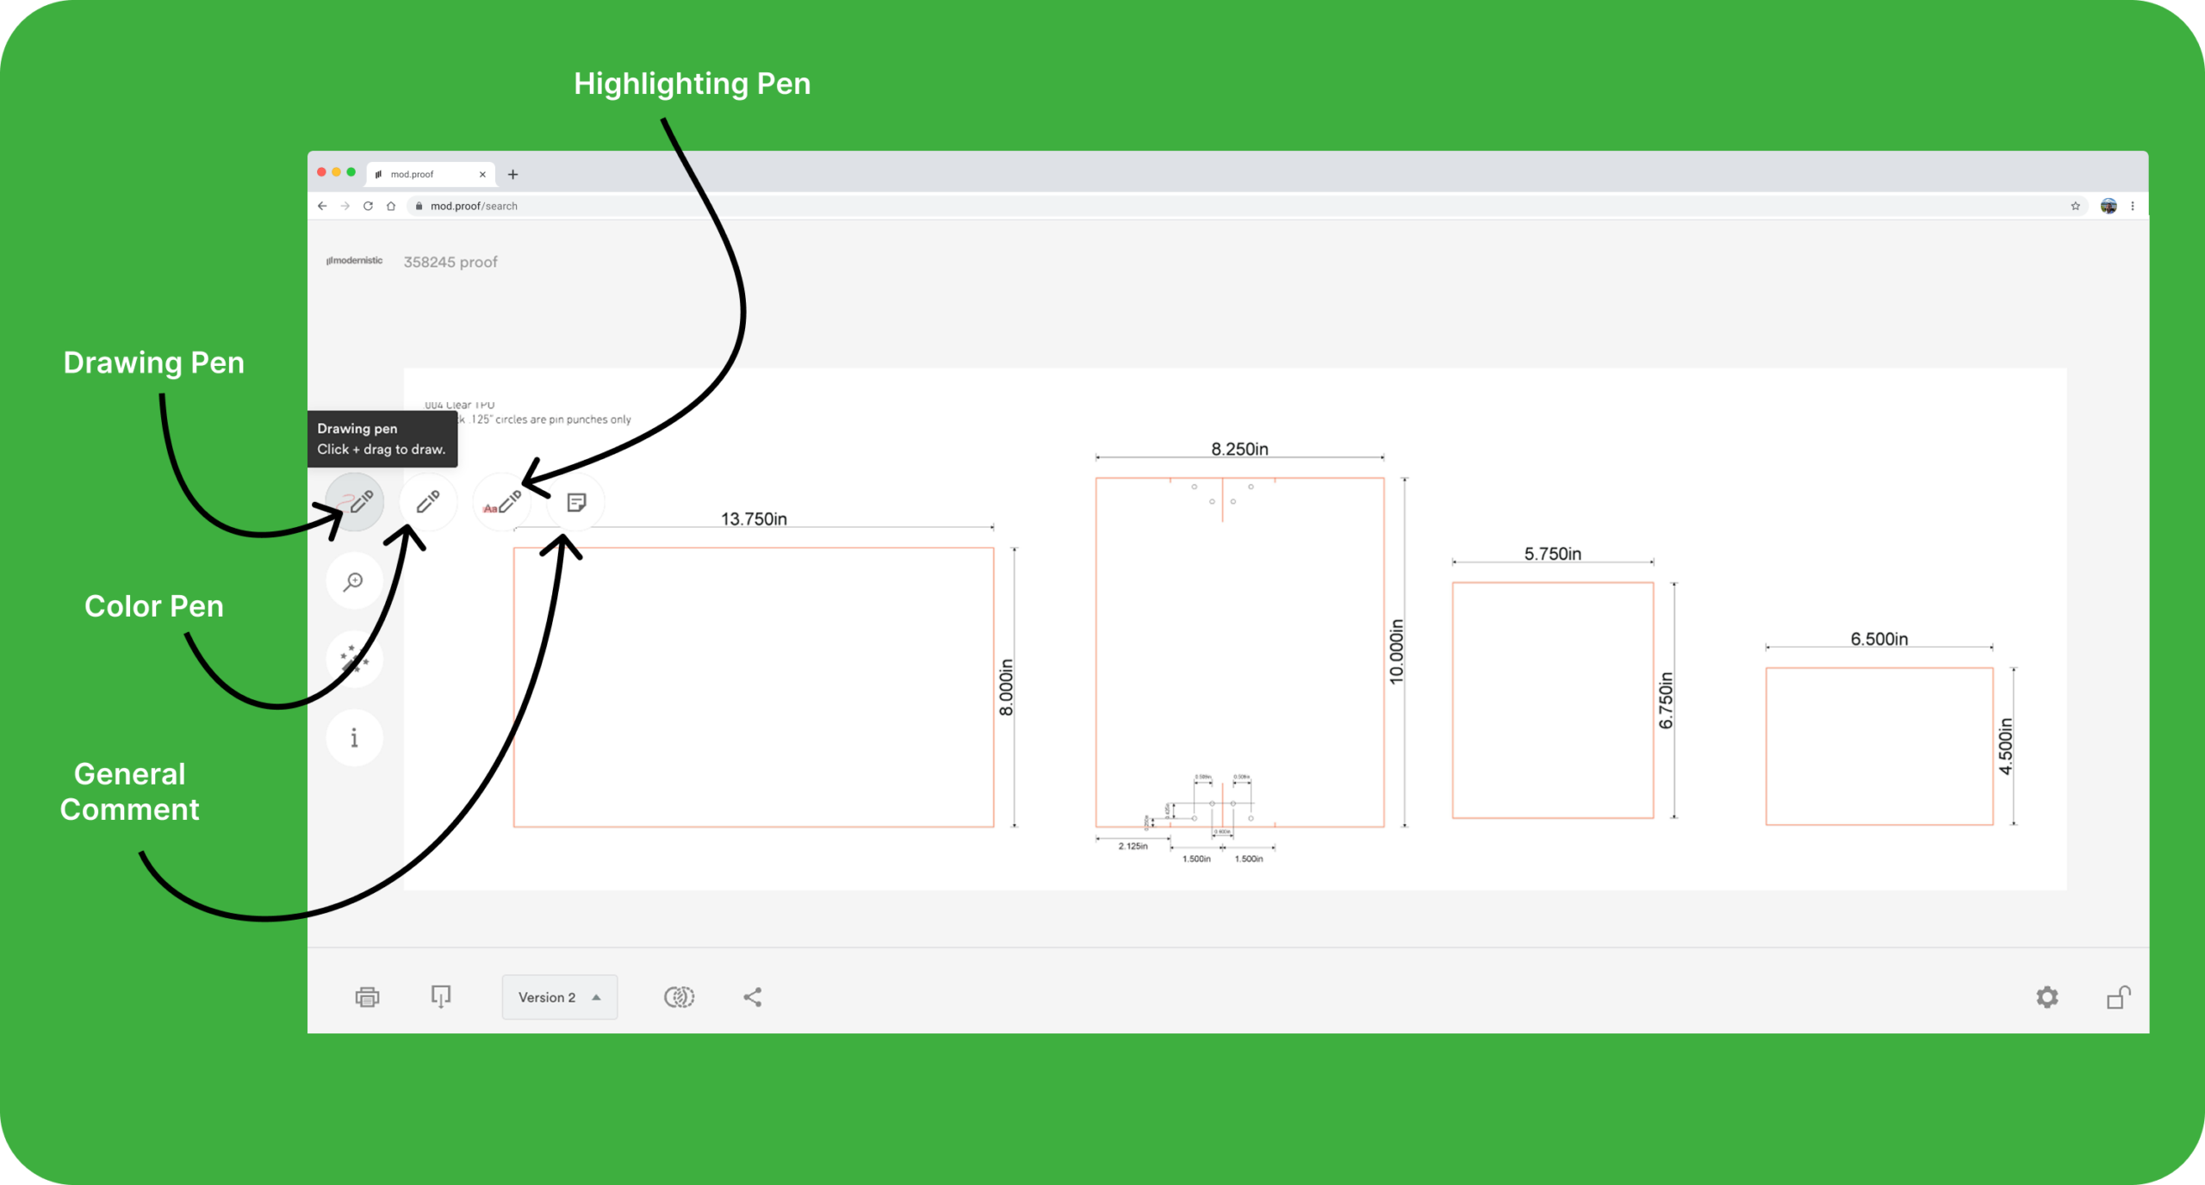Viewport: 2205px width, 1185px height.
Task: Select the Color pen tool
Action: coord(428,502)
